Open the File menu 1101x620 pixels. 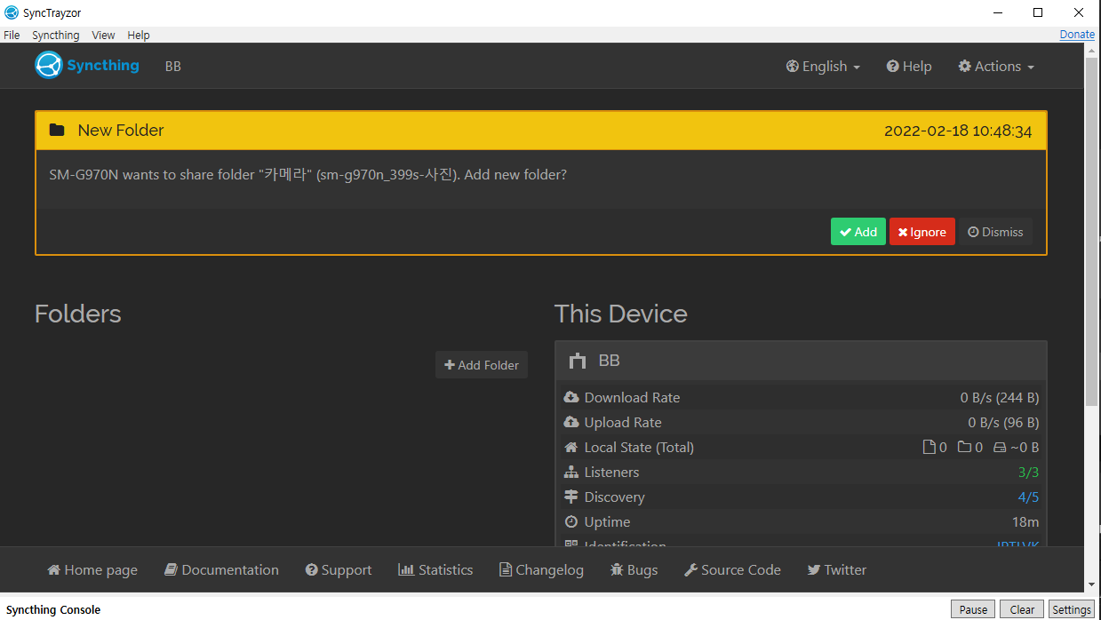tap(12, 36)
